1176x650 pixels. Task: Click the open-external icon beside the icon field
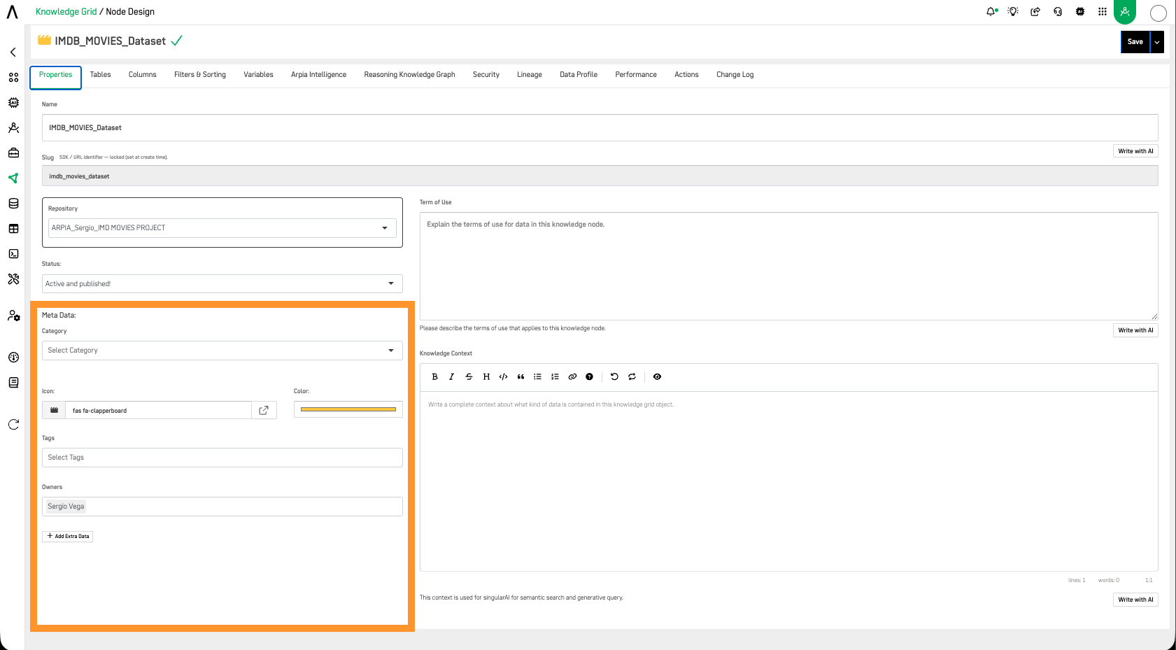(264, 410)
